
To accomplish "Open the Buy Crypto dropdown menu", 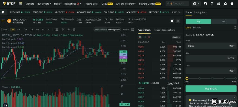I will [x=44, y=4].
